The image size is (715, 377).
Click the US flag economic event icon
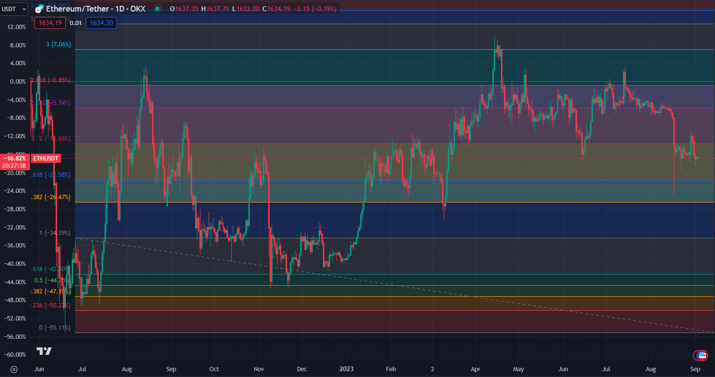click(x=702, y=356)
